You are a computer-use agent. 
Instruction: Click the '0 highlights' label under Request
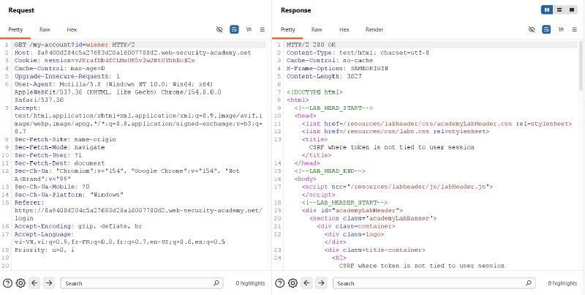250,283
